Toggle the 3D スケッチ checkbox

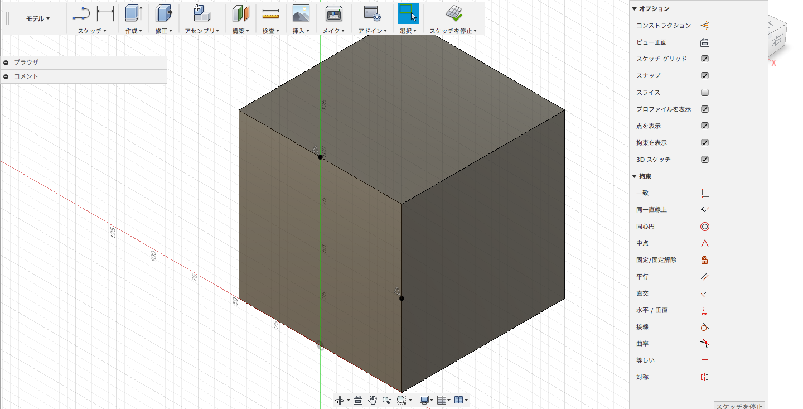(705, 160)
